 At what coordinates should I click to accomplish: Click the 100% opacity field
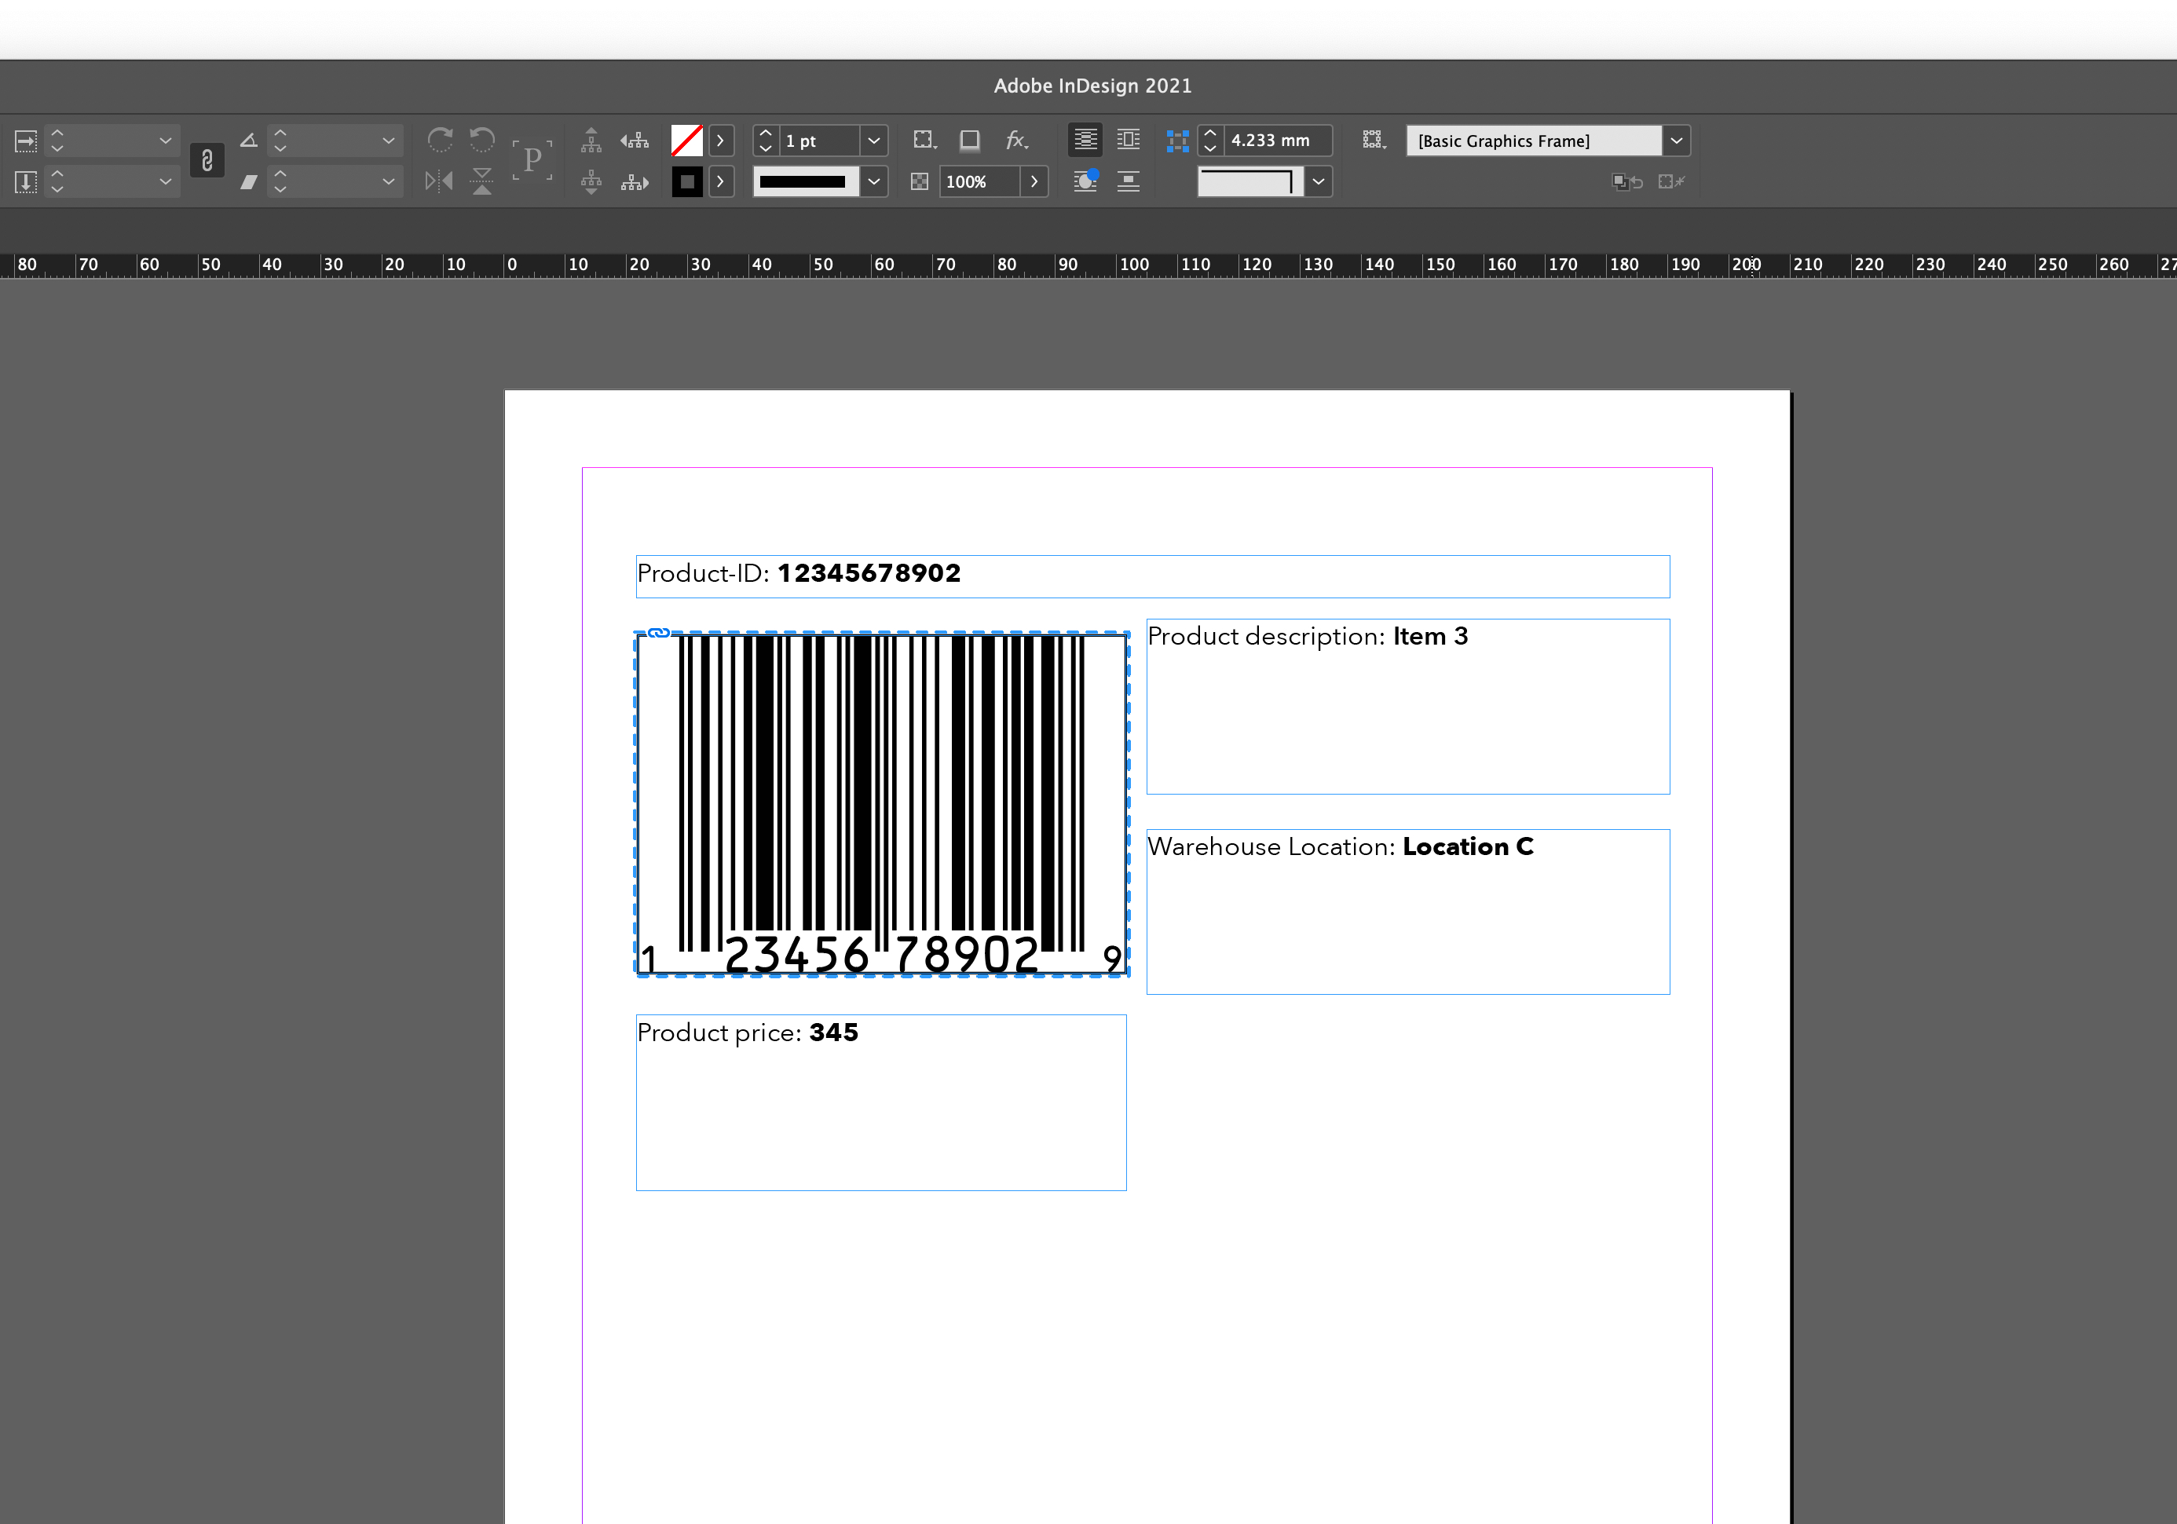click(x=979, y=182)
